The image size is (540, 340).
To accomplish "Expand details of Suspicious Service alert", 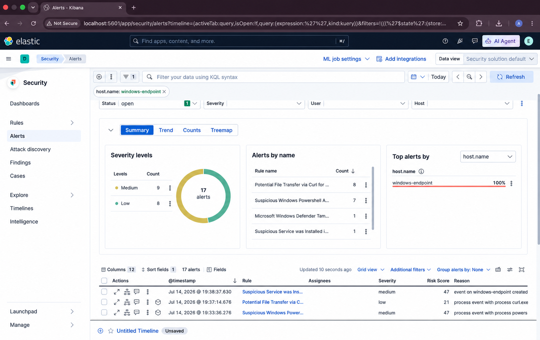I will pyautogui.click(x=116, y=292).
